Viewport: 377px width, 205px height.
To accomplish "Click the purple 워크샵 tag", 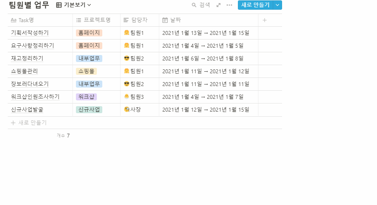I will point(86,97).
